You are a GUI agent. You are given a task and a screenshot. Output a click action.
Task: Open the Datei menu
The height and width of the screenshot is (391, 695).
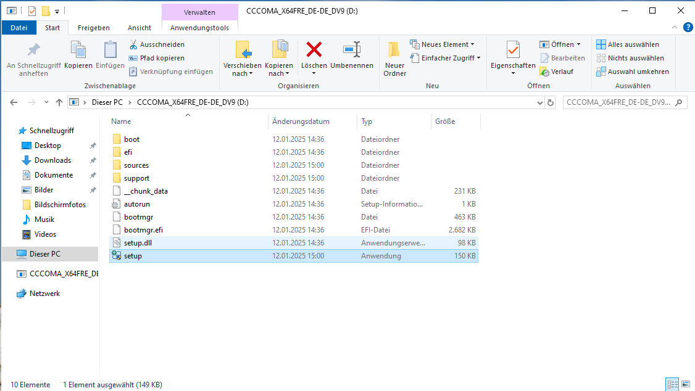(19, 28)
